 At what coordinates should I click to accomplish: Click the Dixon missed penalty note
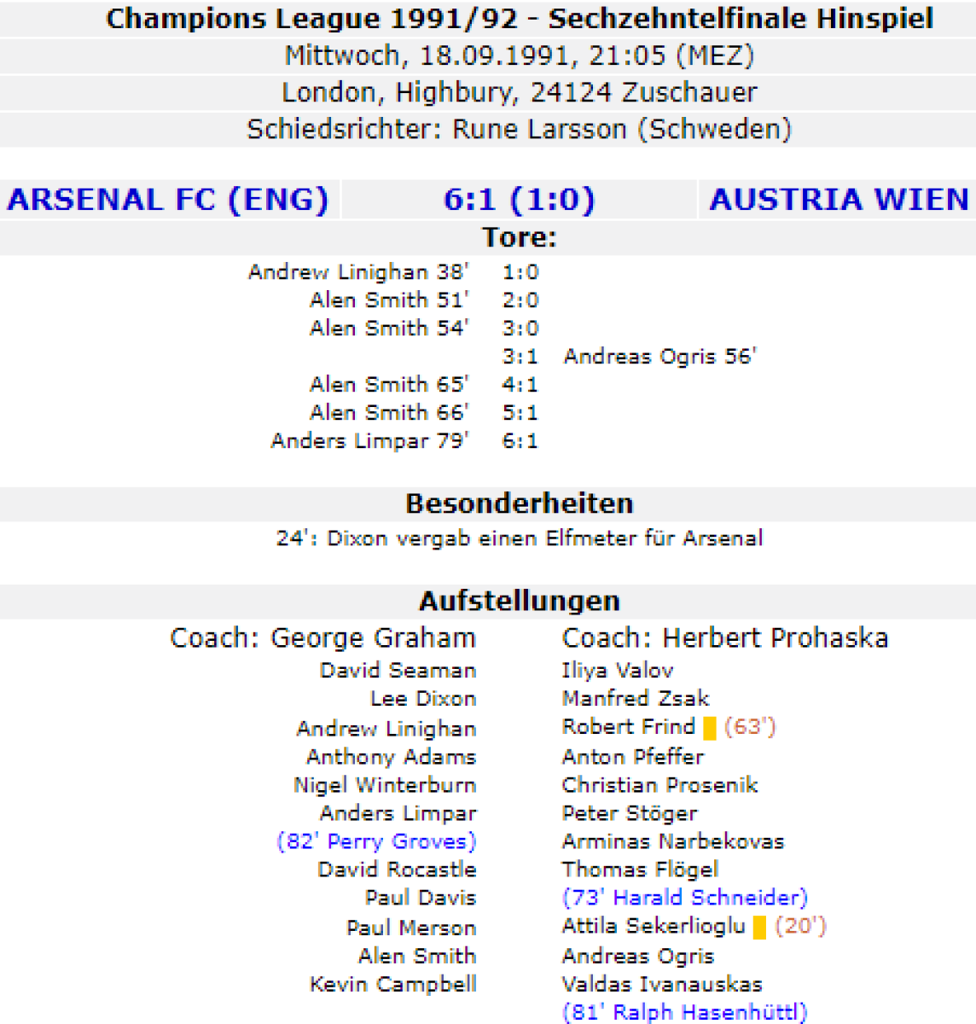pos(519,538)
